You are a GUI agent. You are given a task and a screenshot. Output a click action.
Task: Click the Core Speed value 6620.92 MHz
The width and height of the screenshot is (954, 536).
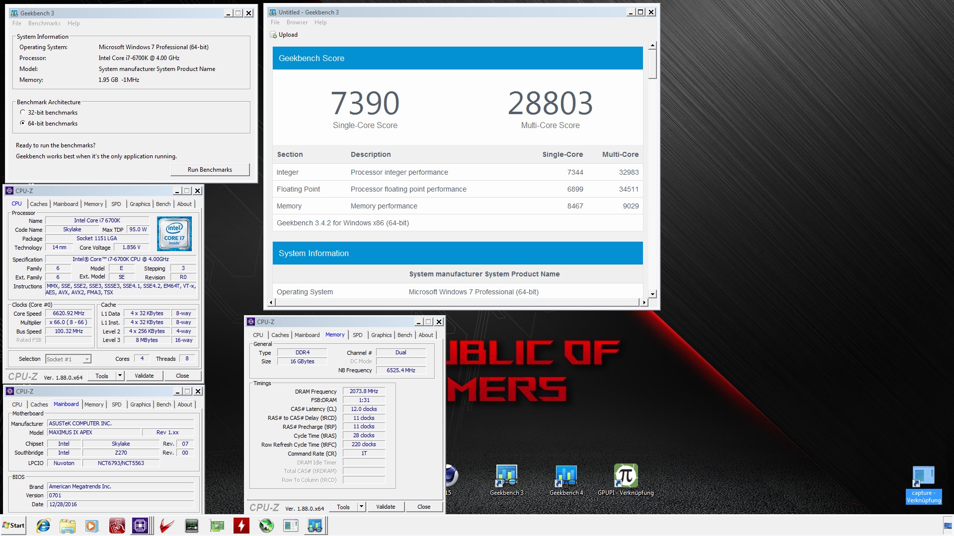tap(69, 313)
